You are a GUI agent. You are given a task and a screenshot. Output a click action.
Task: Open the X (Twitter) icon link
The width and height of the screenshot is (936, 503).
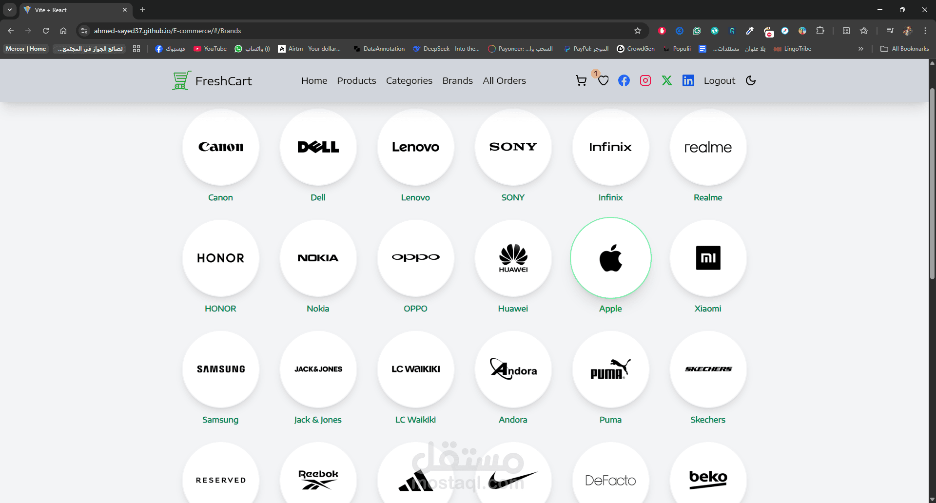(x=667, y=80)
